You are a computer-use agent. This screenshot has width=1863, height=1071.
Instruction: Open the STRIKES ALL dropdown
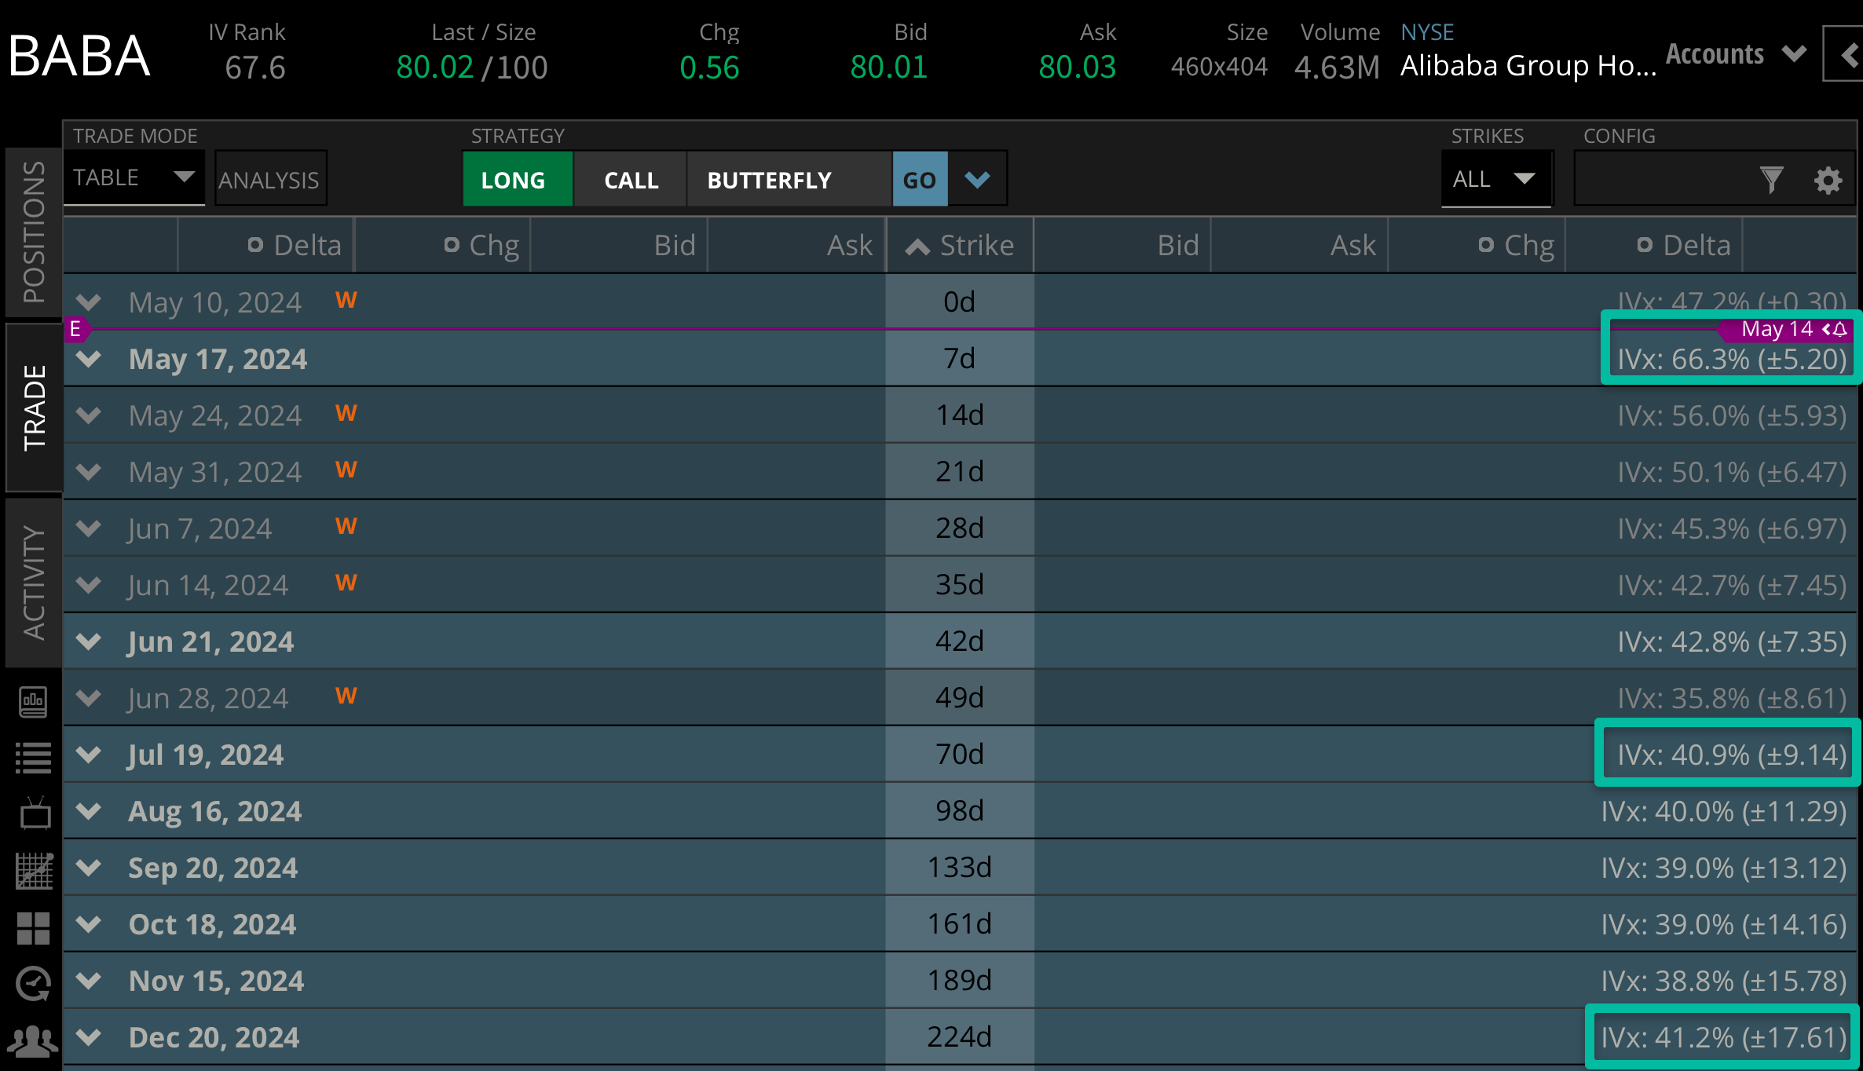click(x=1495, y=179)
